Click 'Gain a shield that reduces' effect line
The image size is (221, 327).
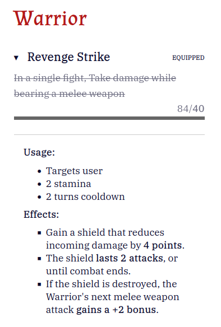[x=105, y=232]
